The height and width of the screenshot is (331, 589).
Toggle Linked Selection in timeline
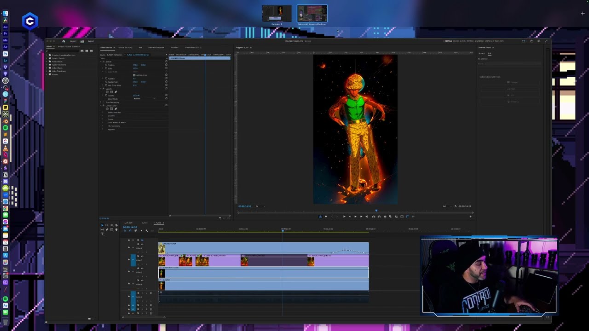pos(136,231)
